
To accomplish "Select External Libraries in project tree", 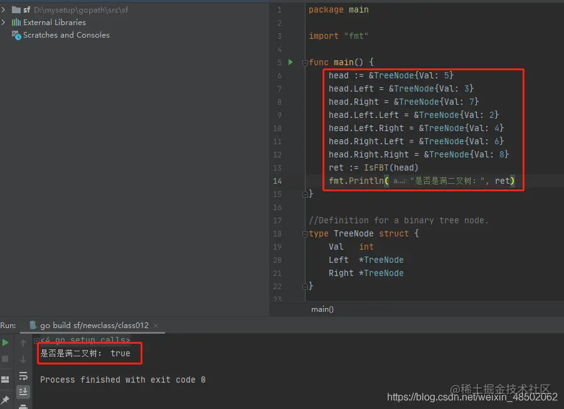I will (55, 23).
